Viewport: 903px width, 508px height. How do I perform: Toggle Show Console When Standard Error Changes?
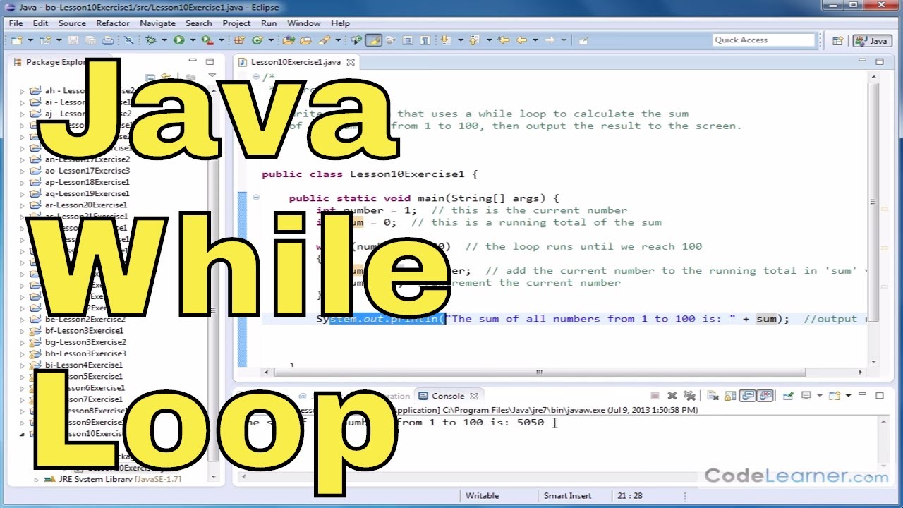tap(765, 396)
